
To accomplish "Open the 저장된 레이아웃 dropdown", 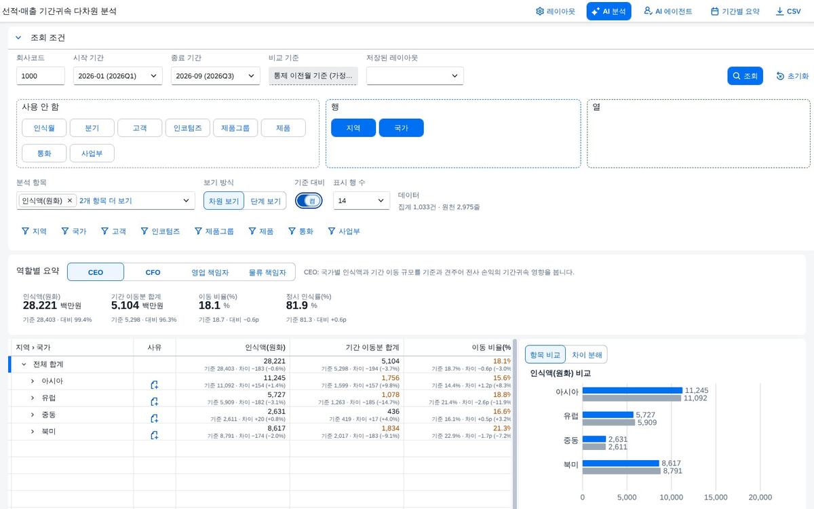I will pyautogui.click(x=415, y=76).
